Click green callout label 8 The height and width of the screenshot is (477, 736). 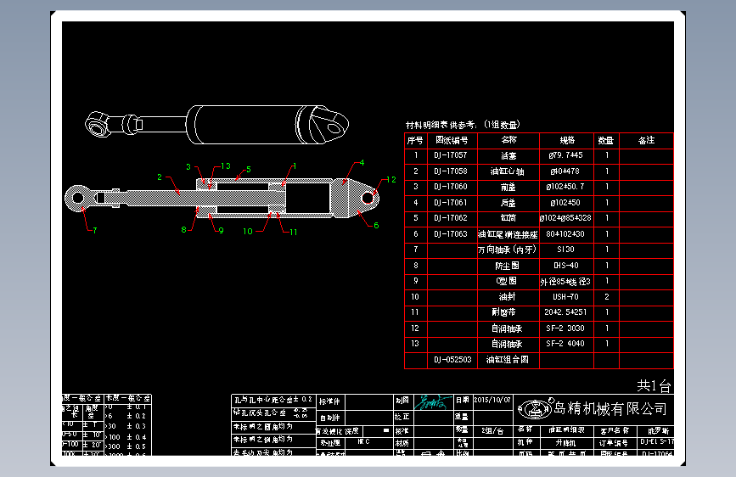pos(183,229)
